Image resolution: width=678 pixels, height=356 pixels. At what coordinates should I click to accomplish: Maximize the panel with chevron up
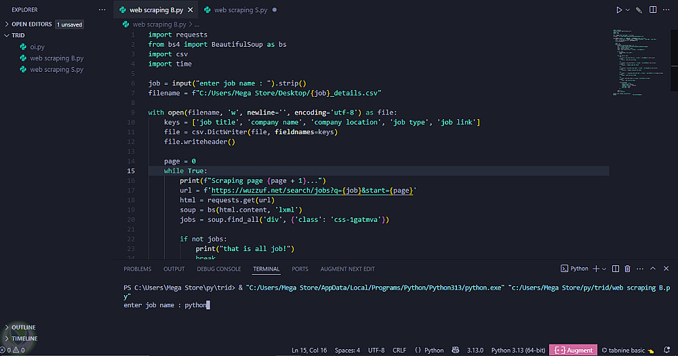coord(653,269)
